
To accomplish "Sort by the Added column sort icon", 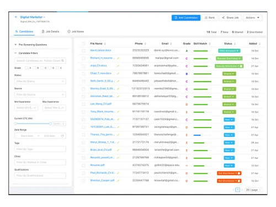I will [x=259, y=44].
